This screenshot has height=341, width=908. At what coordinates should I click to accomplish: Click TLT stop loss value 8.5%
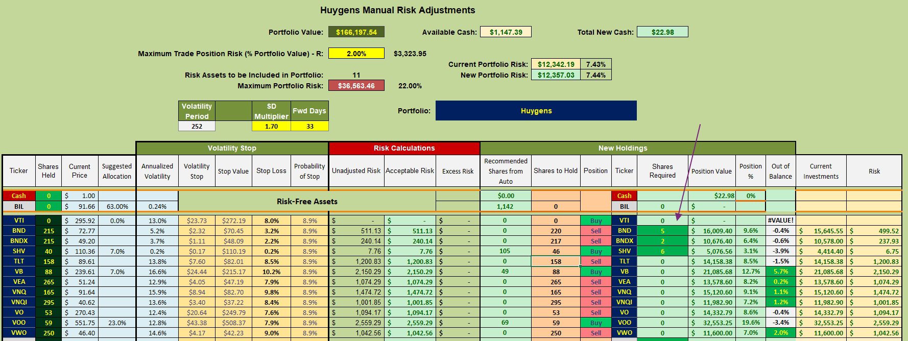(x=271, y=261)
